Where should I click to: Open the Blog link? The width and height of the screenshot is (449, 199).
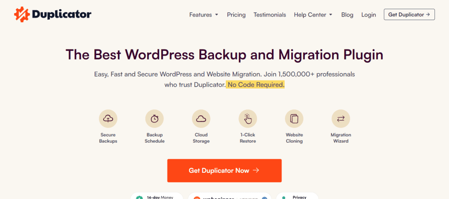click(347, 15)
